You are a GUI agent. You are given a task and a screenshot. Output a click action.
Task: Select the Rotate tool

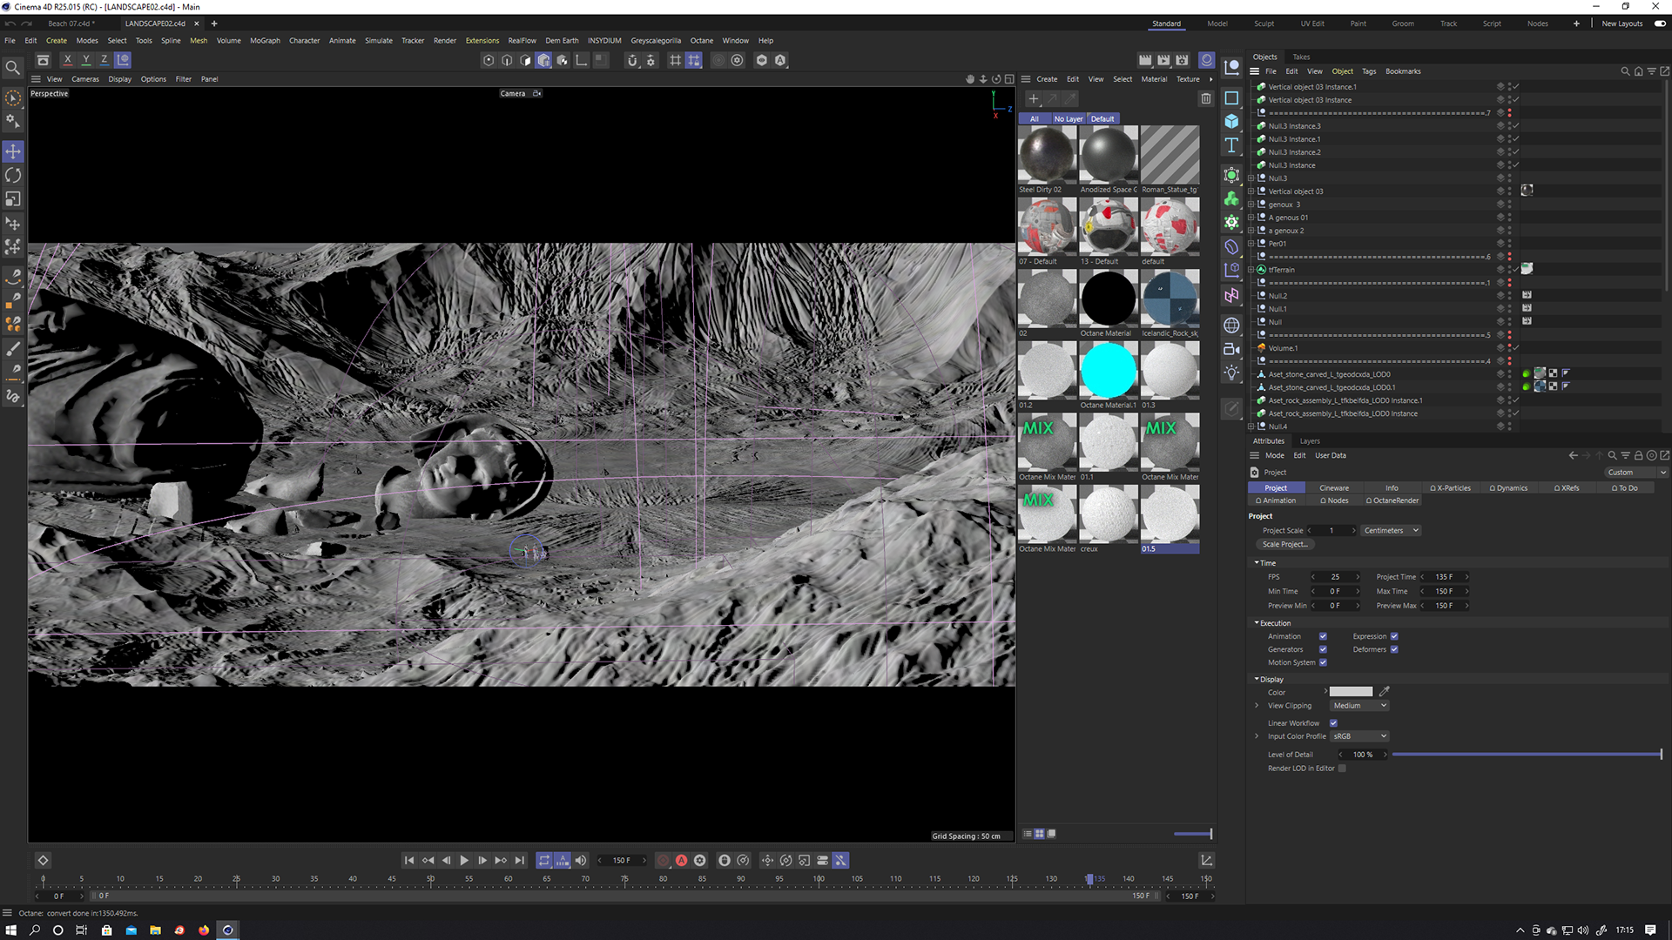coord(13,176)
